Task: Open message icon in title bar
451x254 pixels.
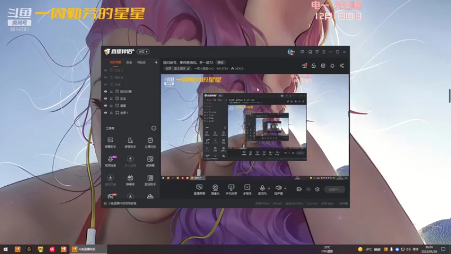Action: [x=302, y=52]
